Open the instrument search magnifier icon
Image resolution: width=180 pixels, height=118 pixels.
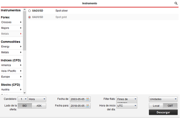coord(176,3)
